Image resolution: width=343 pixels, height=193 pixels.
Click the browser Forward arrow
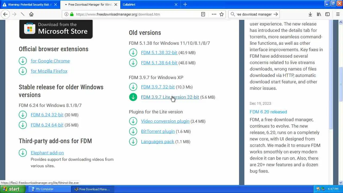[14, 14]
